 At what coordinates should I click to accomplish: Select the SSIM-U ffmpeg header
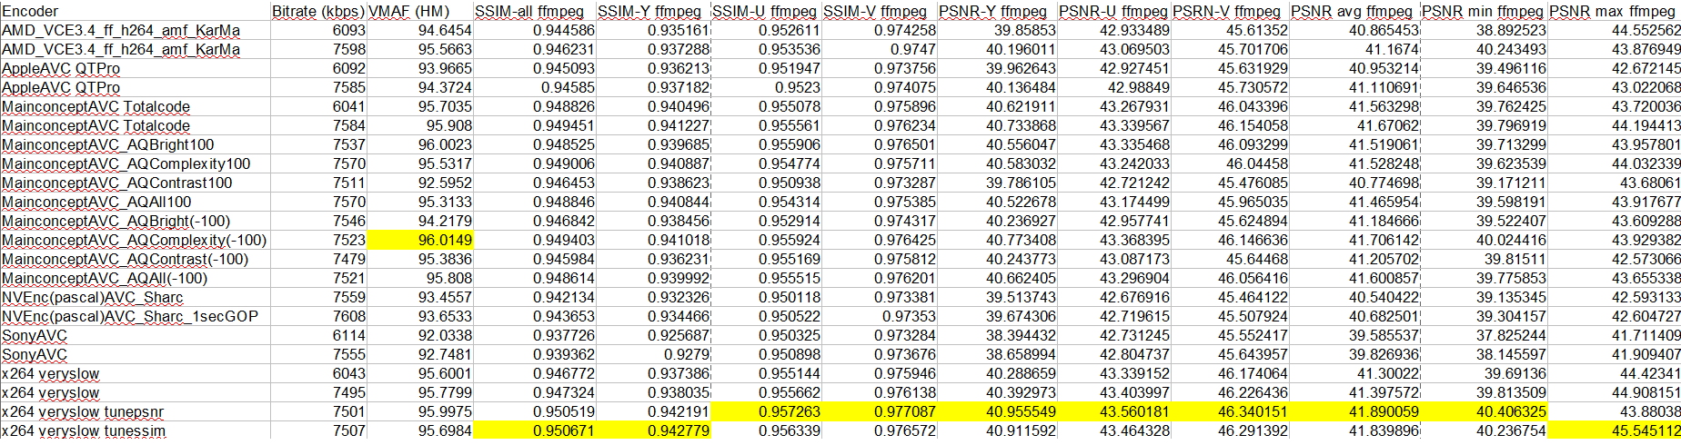pos(766,11)
